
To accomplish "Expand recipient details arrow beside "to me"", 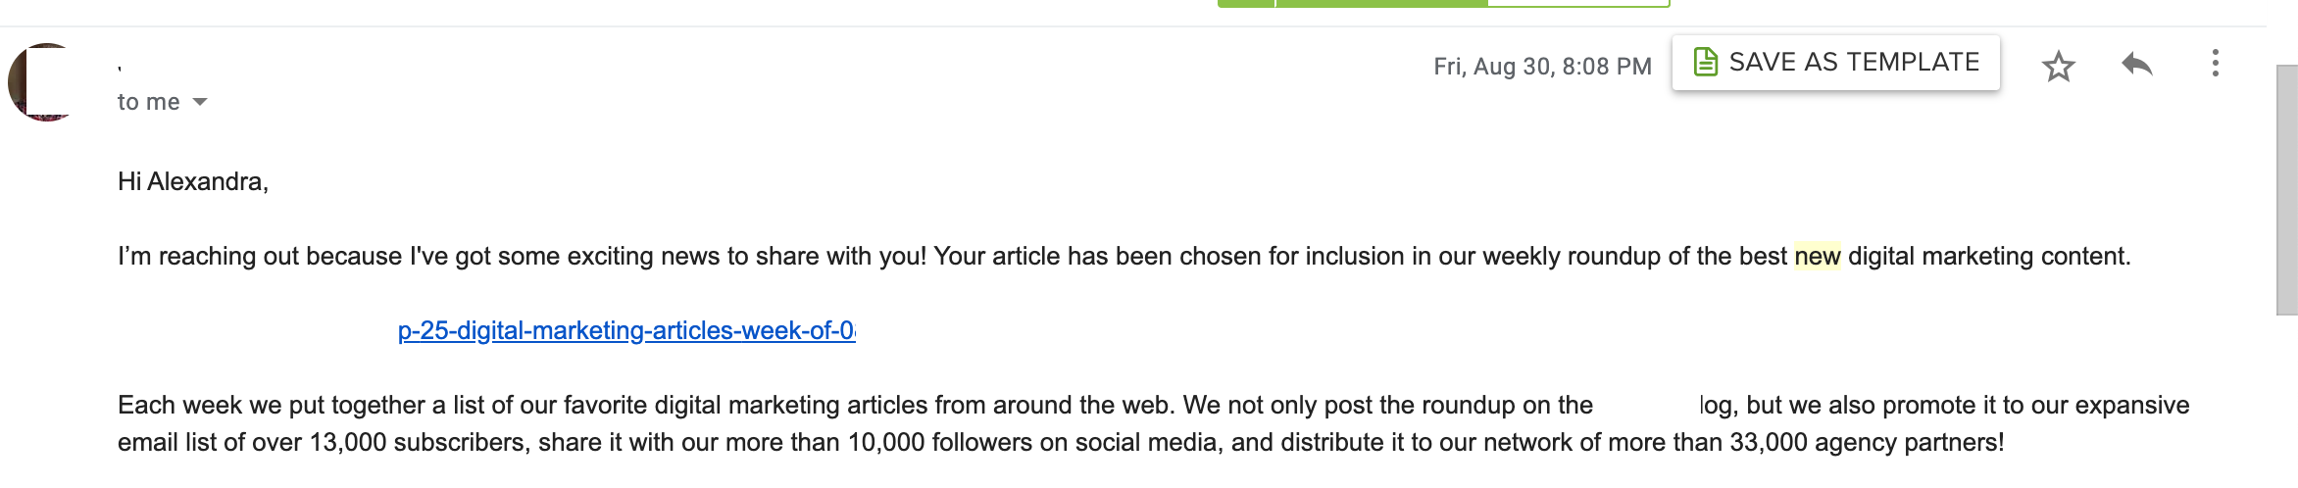I will (x=200, y=102).
